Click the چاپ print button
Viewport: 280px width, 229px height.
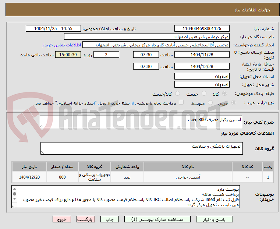pos(110,219)
